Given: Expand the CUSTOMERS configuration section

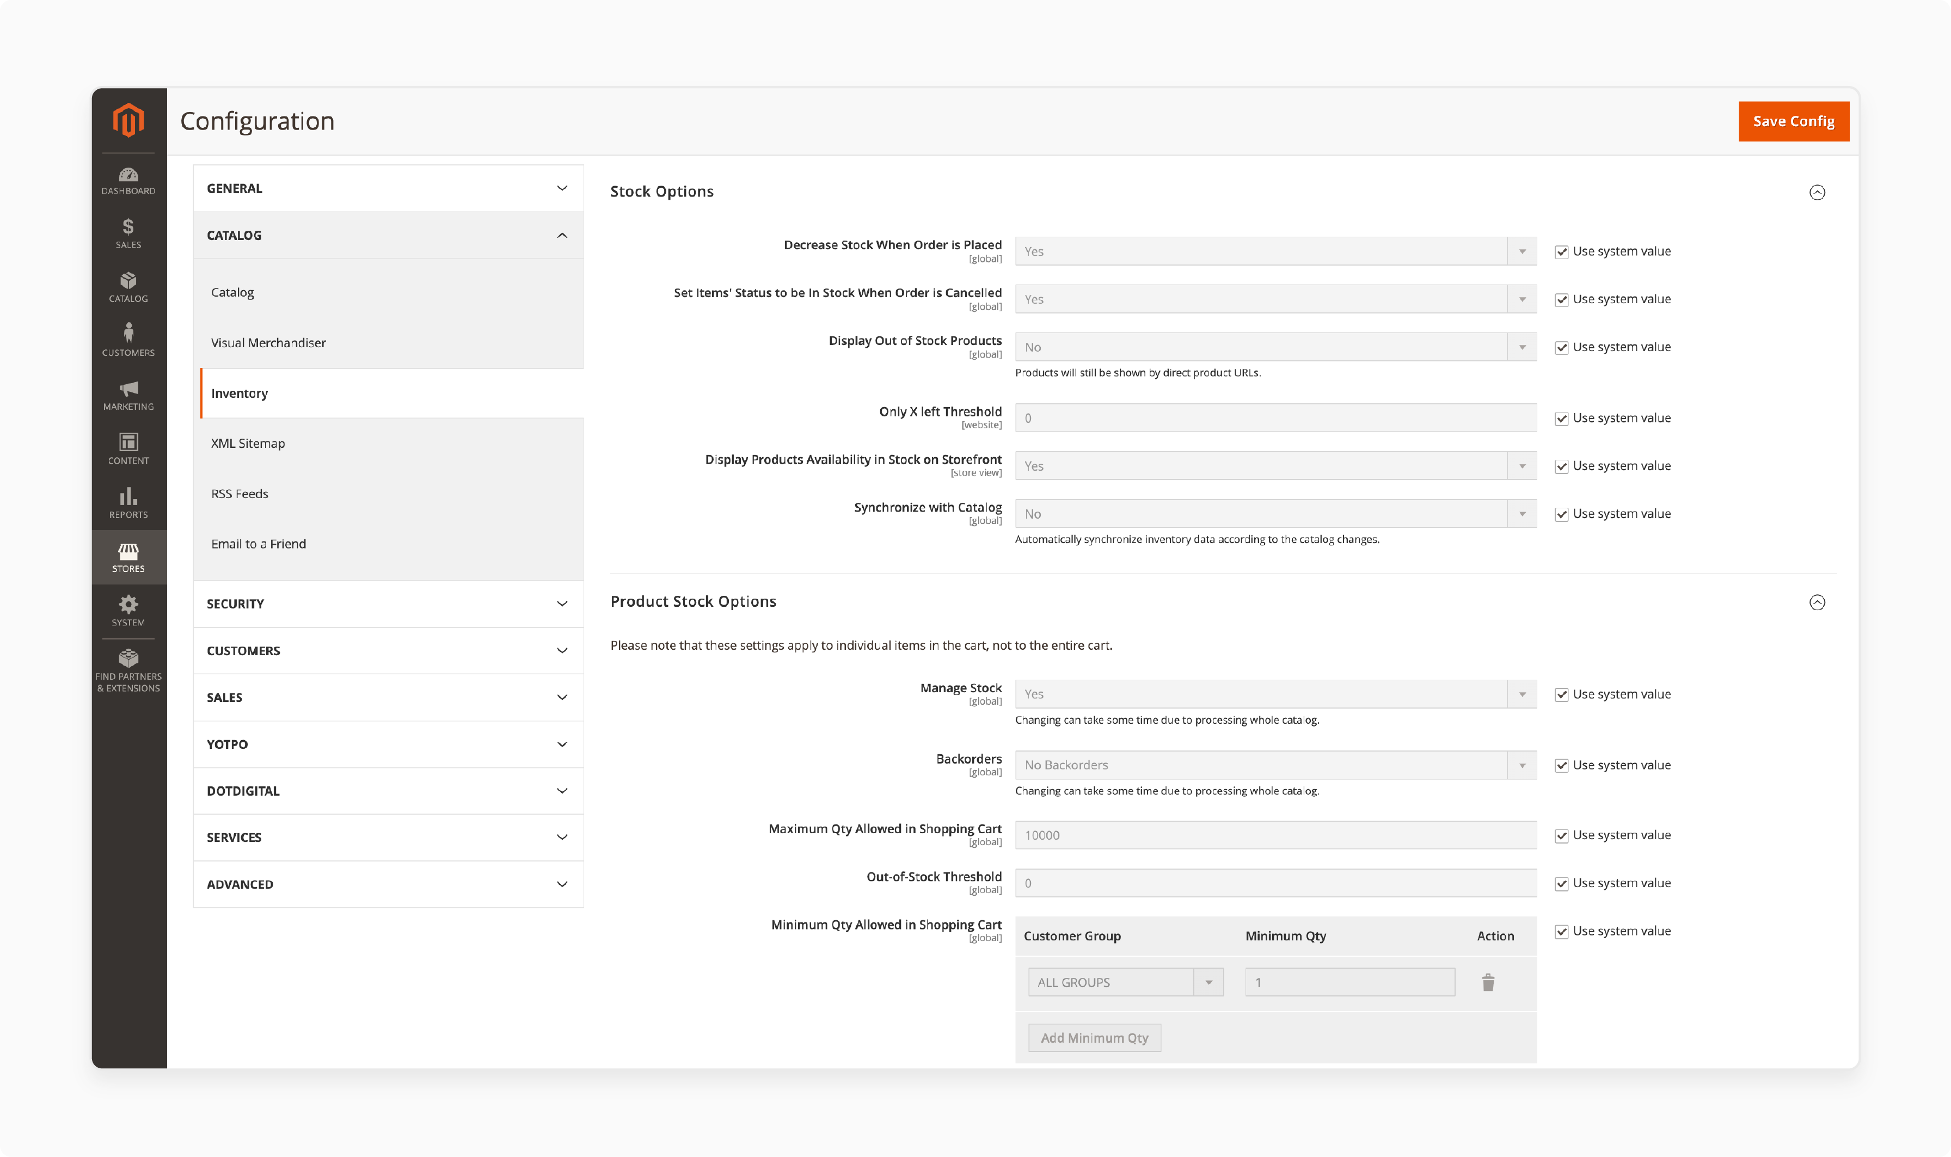Looking at the screenshot, I should click(388, 651).
